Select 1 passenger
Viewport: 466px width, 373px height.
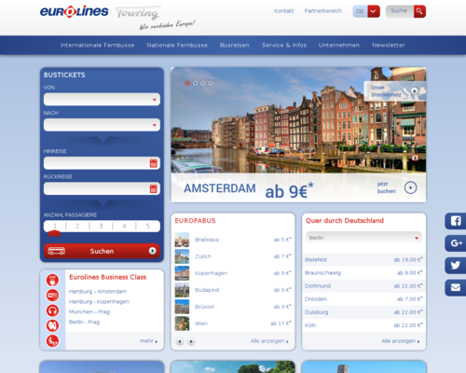55,226
